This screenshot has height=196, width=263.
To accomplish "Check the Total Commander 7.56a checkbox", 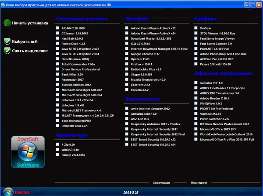I will click(57, 64).
